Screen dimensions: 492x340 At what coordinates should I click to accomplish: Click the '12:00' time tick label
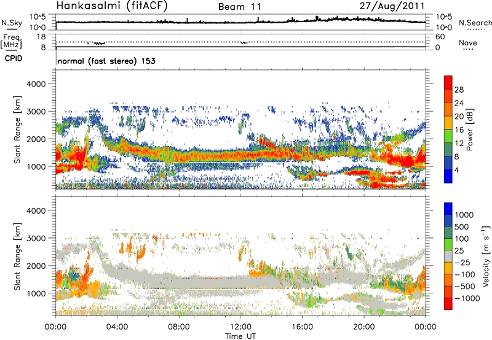[x=240, y=327]
